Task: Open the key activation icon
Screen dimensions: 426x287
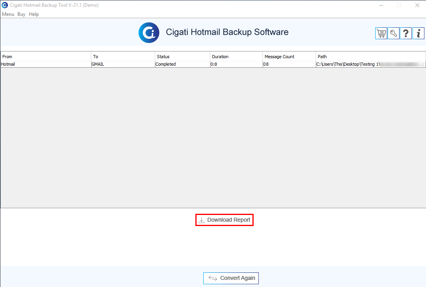Action: [394, 33]
